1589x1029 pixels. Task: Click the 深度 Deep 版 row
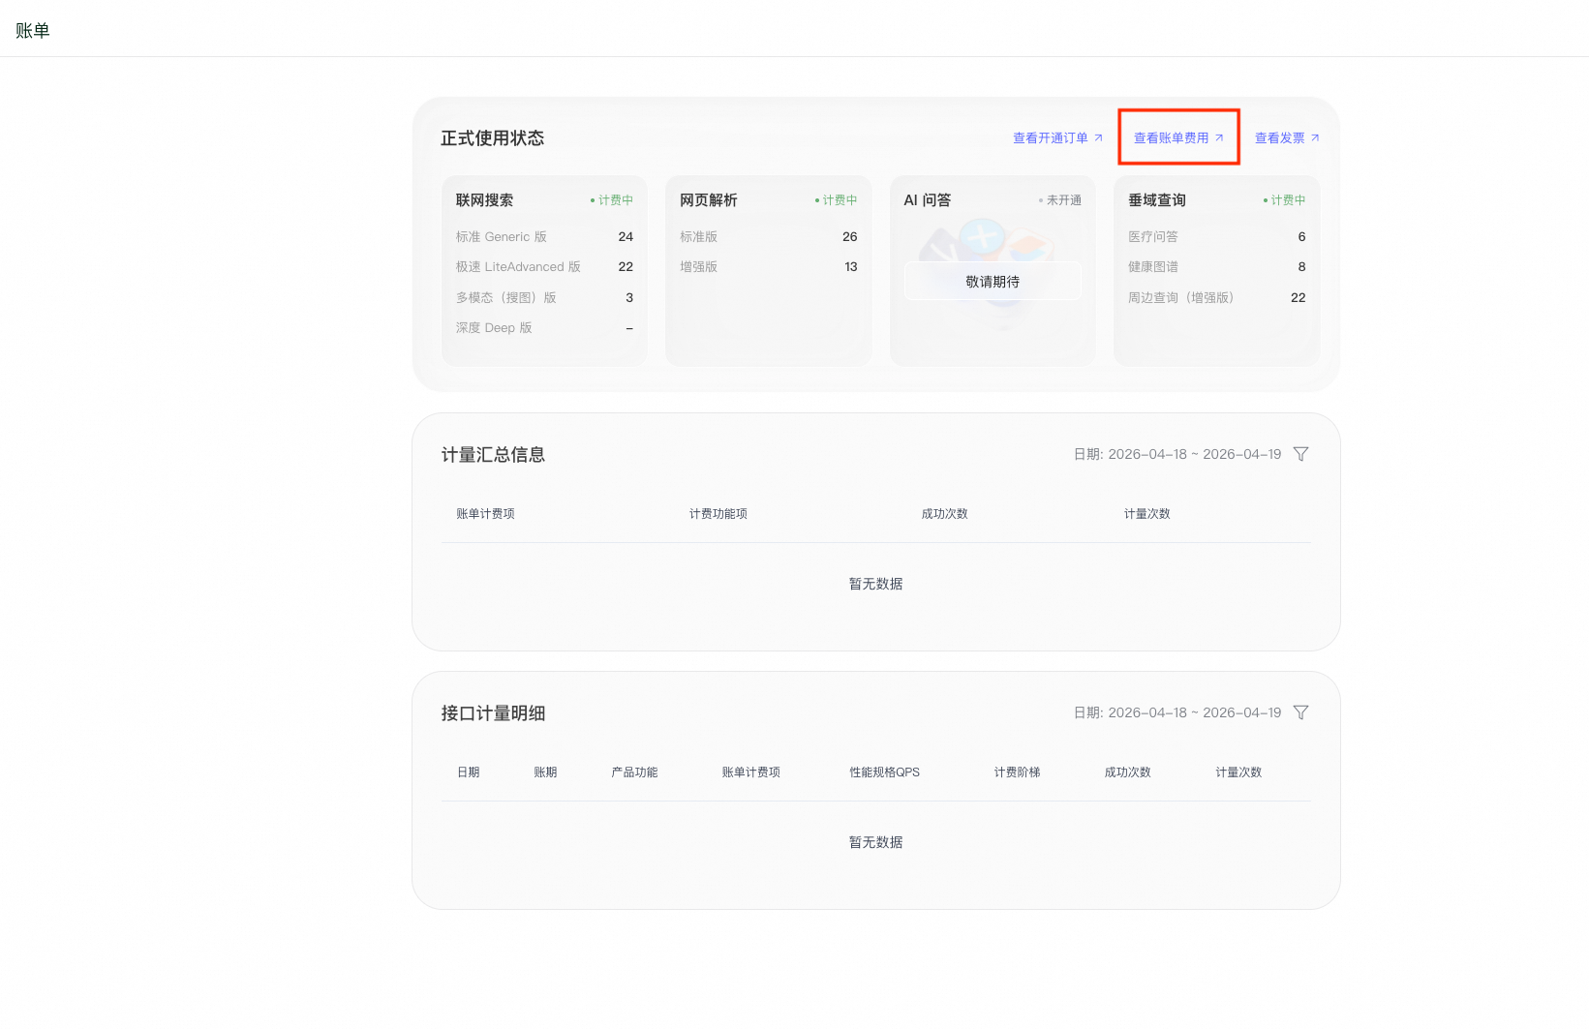click(544, 328)
